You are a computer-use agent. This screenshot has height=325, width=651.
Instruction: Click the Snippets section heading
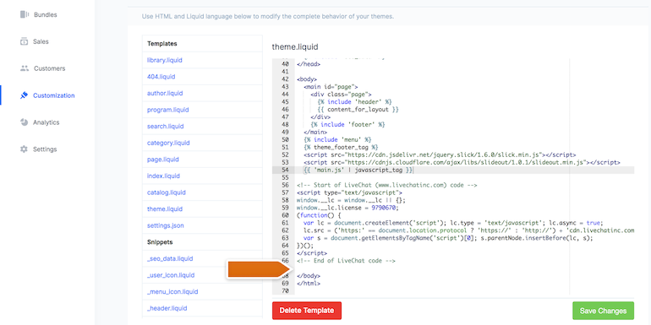click(160, 242)
